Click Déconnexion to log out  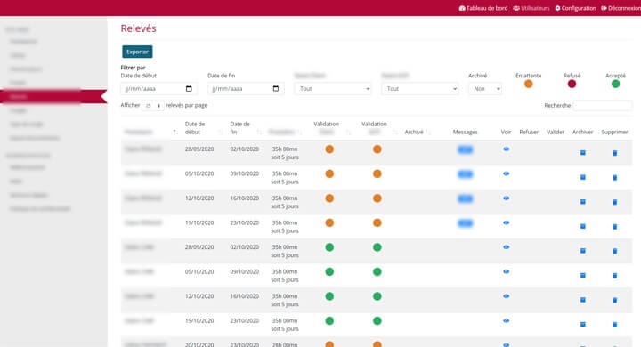(x=621, y=8)
